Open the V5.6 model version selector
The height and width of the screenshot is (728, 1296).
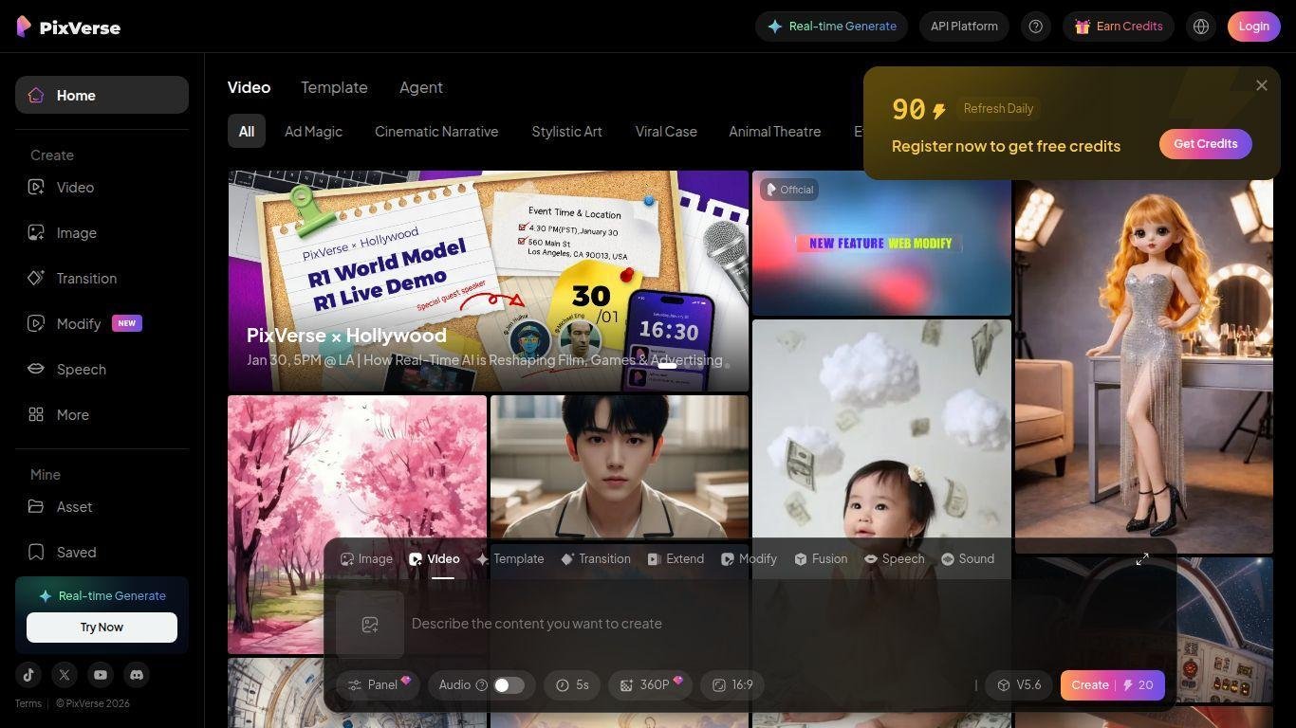(1018, 685)
